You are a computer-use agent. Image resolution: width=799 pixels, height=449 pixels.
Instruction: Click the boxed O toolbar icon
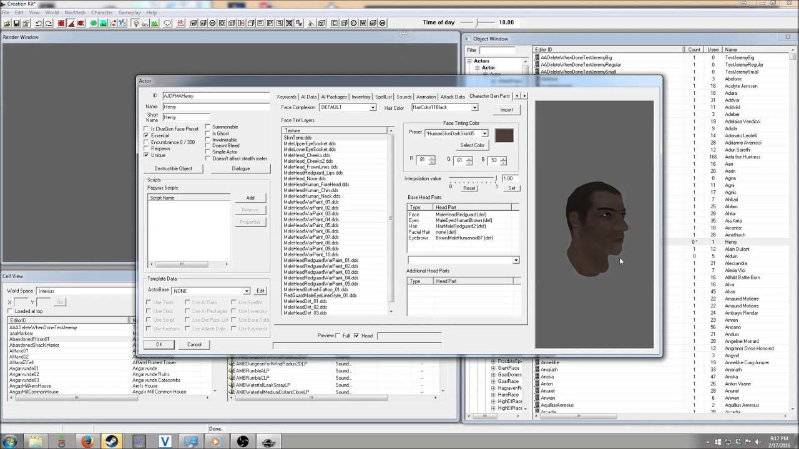point(222,23)
